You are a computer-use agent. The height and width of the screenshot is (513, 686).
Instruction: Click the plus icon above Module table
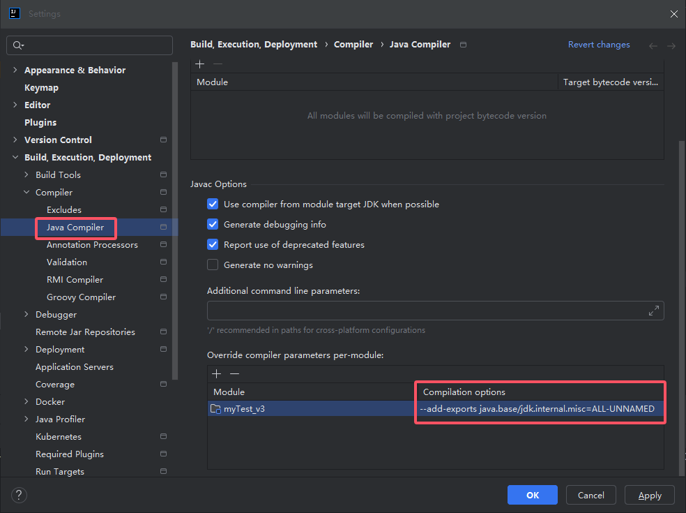tap(200, 64)
